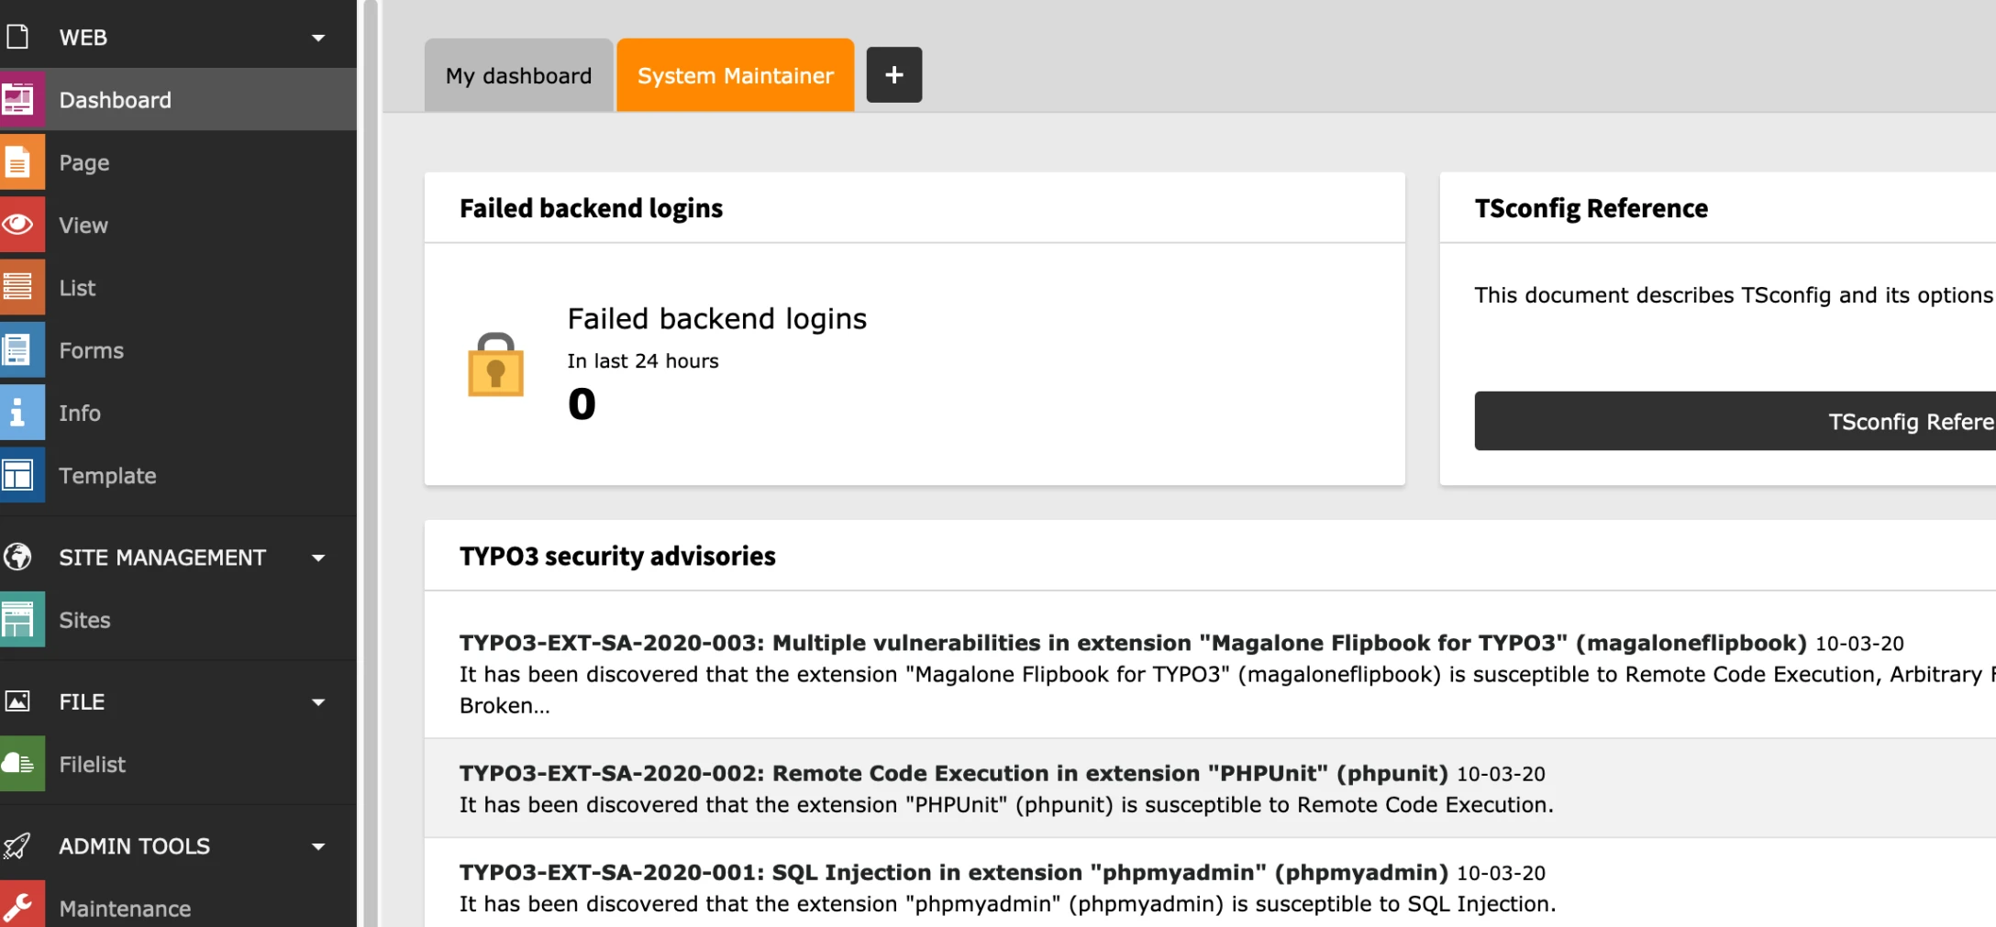
Task: Add a new dashboard with plus button
Action: pos(894,74)
